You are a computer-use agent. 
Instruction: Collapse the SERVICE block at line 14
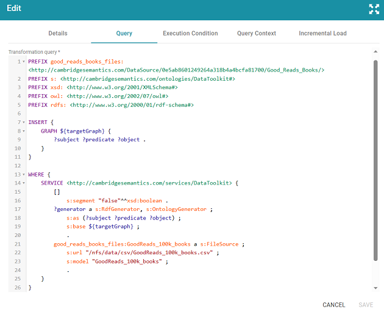[x=24, y=183]
